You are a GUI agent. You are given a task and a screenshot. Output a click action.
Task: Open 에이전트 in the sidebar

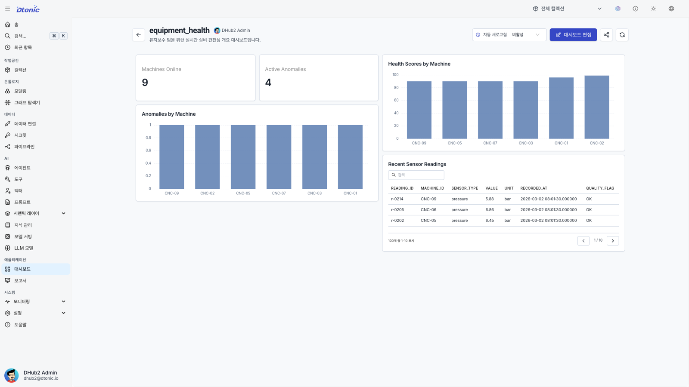click(36, 168)
